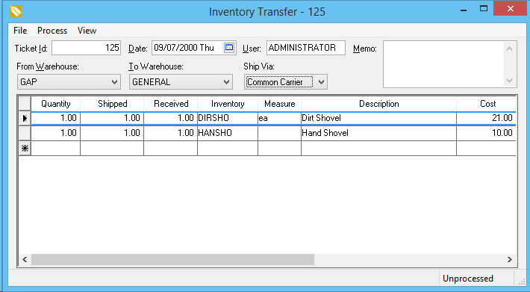Click the 10.00 cost cell

(487, 133)
